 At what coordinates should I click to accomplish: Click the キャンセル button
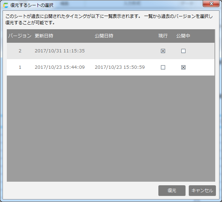[202, 191]
